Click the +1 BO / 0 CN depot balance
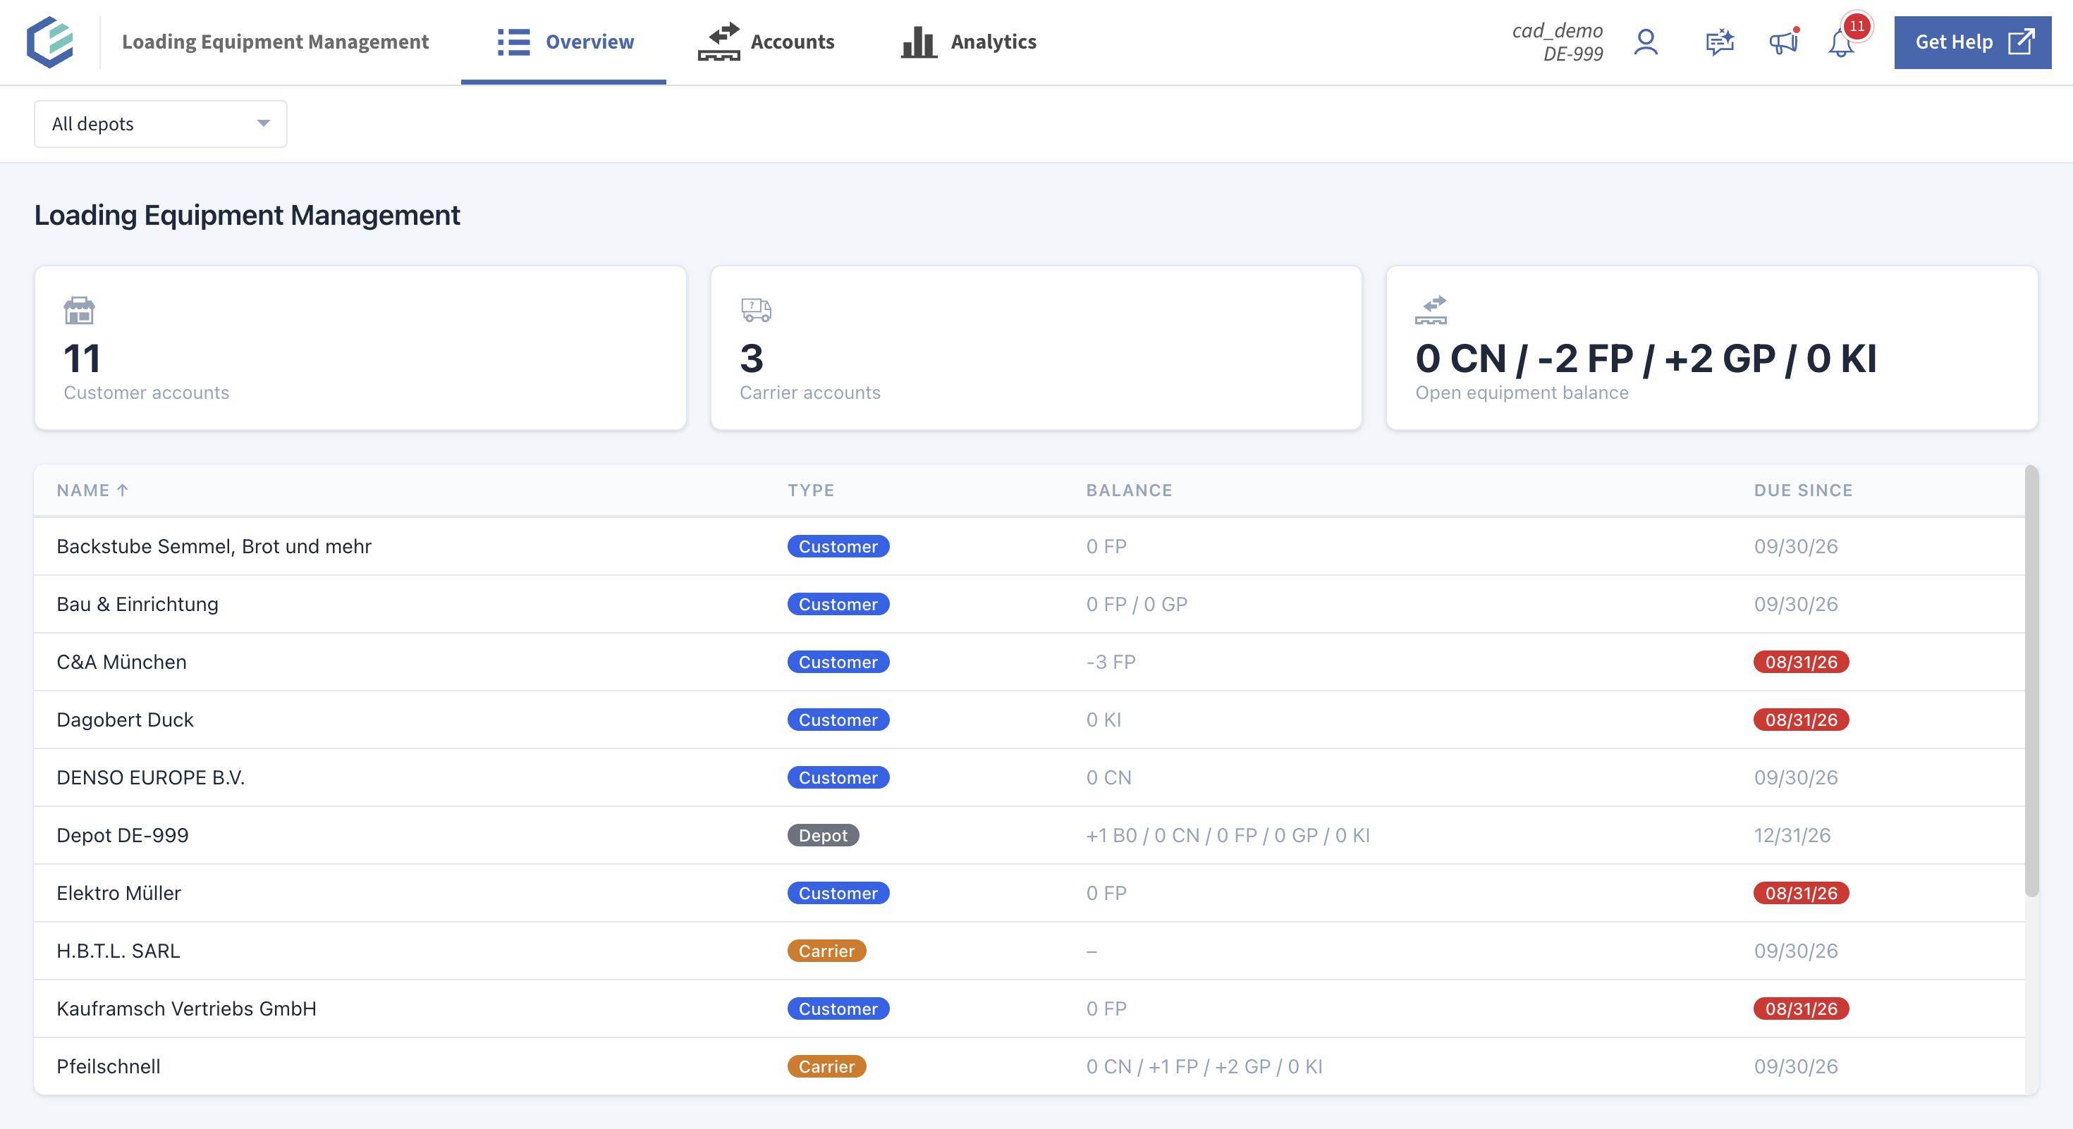Image resolution: width=2073 pixels, height=1129 pixels. tap(1228, 836)
